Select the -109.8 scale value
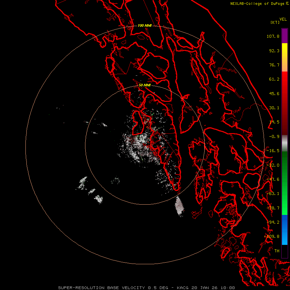Viewport: 290px width, 290px height. click(272, 237)
